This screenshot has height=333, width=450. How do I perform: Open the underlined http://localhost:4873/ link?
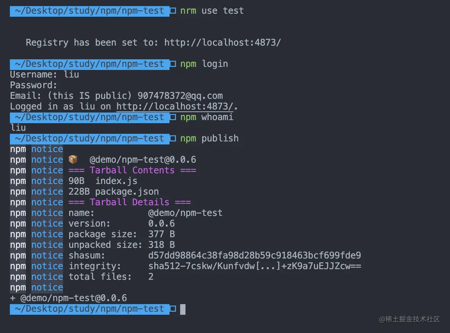point(174,106)
